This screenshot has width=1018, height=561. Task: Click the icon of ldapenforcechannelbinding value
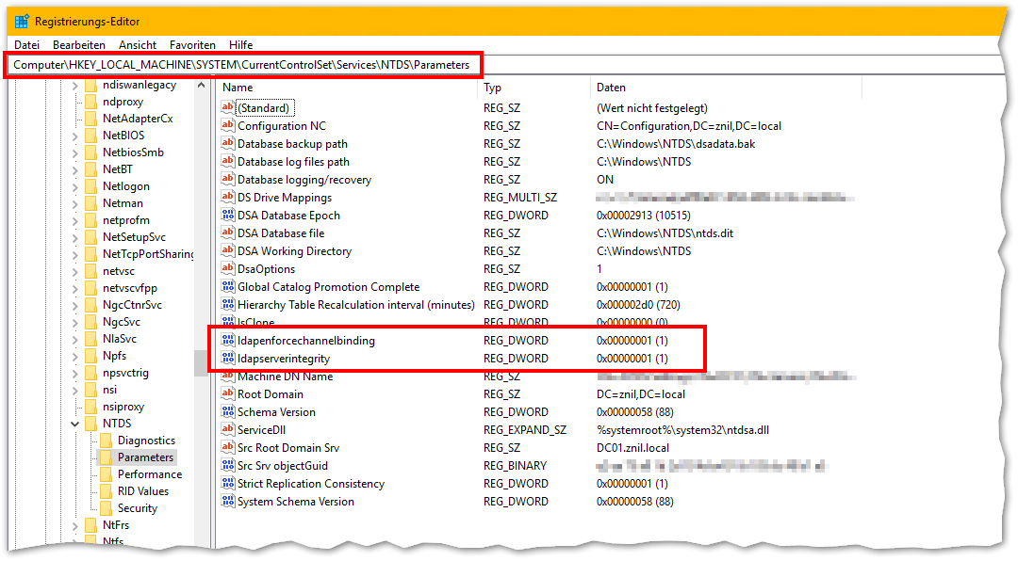tap(227, 341)
